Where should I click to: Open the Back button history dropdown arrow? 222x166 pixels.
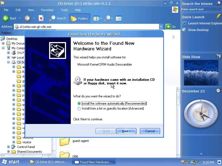tap(20, 18)
